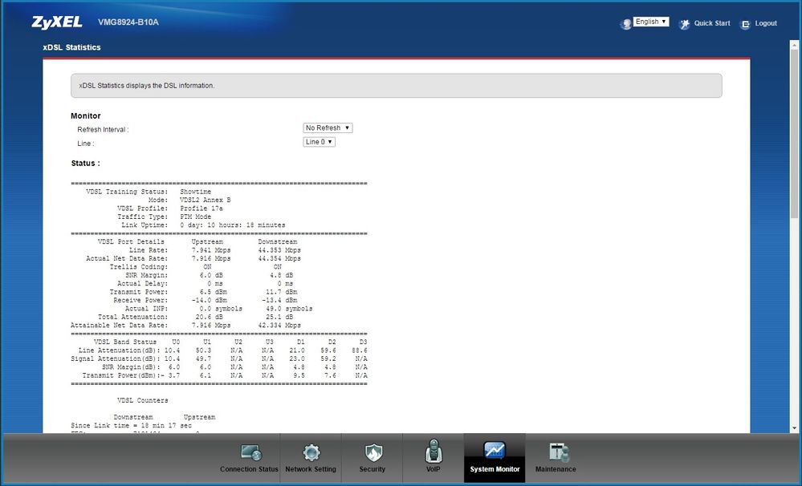Click the 'Monitor' section heading
The height and width of the screenshot is (486, 802).
85,116
